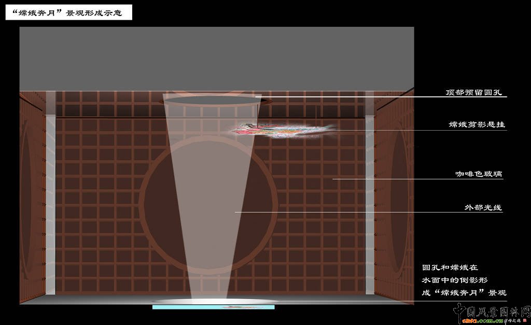This screenshot has width=531, height=325.
Task: Click the title box "嫦娥奔月"景观形成示意
Action: click(68, 13)
